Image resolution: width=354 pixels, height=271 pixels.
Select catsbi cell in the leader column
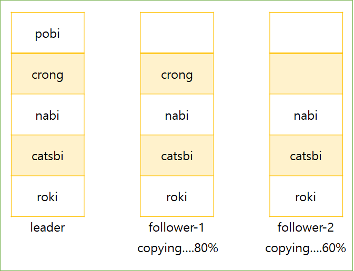[x=48, y=155]
